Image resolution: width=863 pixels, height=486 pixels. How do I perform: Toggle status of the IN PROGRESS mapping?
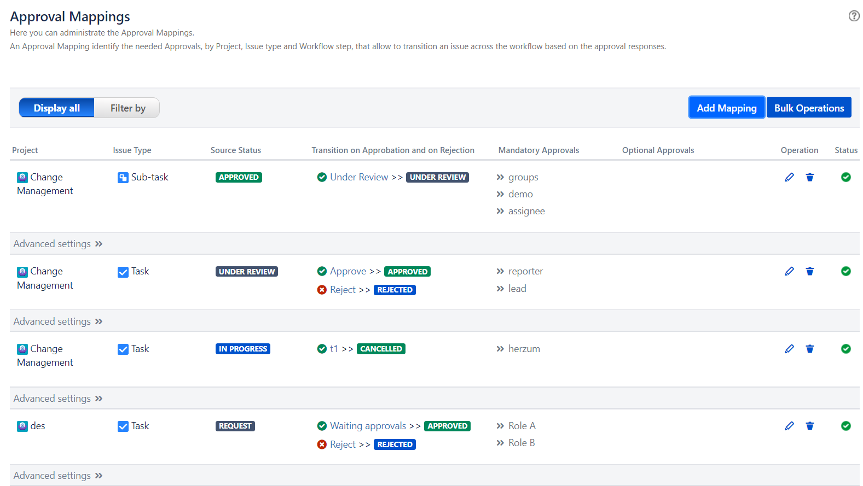(x=845, y=349)
